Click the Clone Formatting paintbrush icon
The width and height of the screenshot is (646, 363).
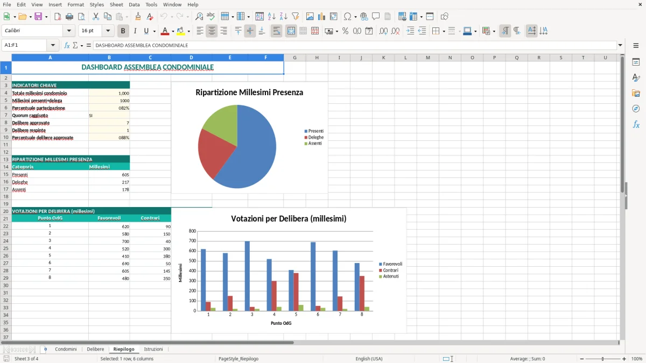(x=138, y=17)
